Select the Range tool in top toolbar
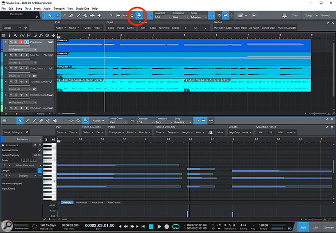This screenshot has height=233, width=336. (57, 15)
